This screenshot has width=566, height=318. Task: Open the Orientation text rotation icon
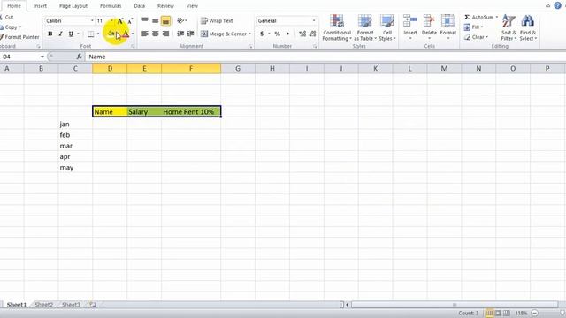click(x=180, y=20)
